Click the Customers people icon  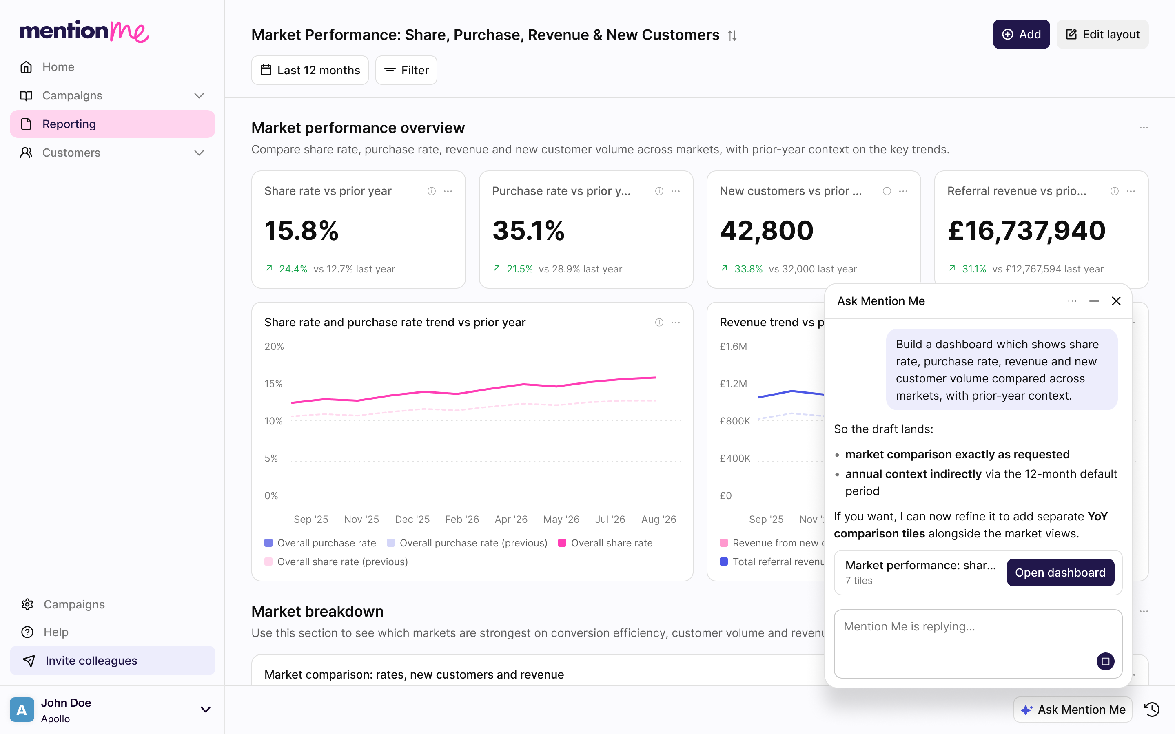click(26, 153)
